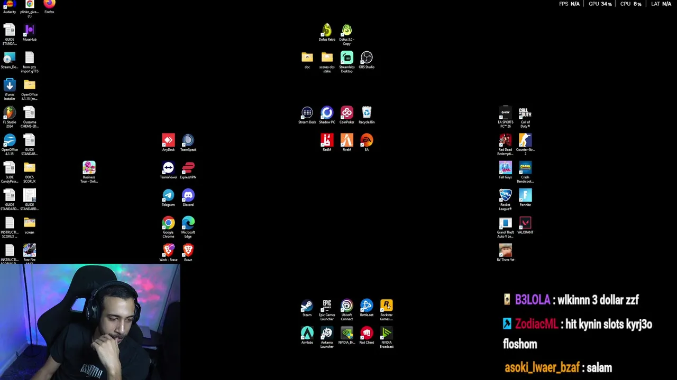The height and width of the screenshot is (380, 677).
Task: Open the MuseHub shortcut
Action: point(30,33)
